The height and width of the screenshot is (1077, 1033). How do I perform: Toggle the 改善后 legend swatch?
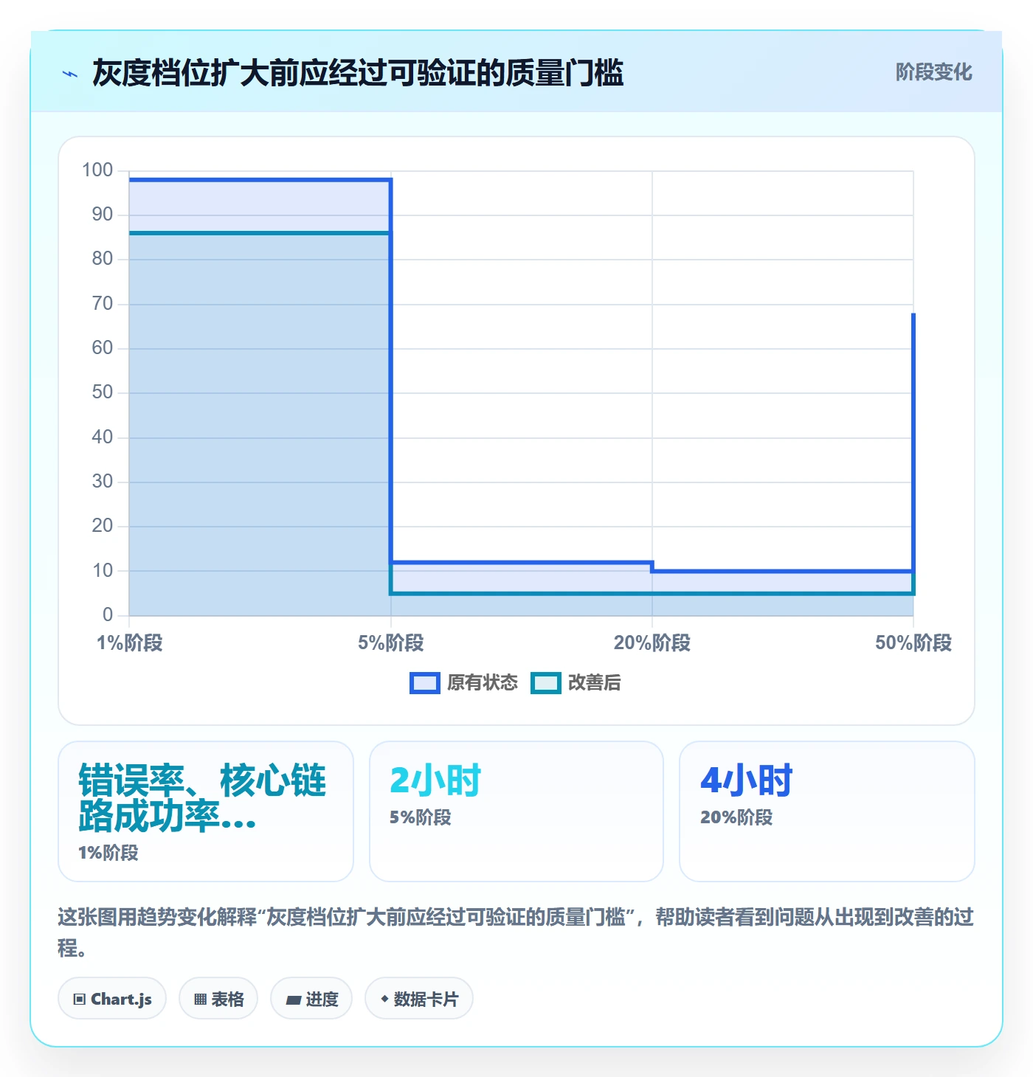(x=546, y=683)
